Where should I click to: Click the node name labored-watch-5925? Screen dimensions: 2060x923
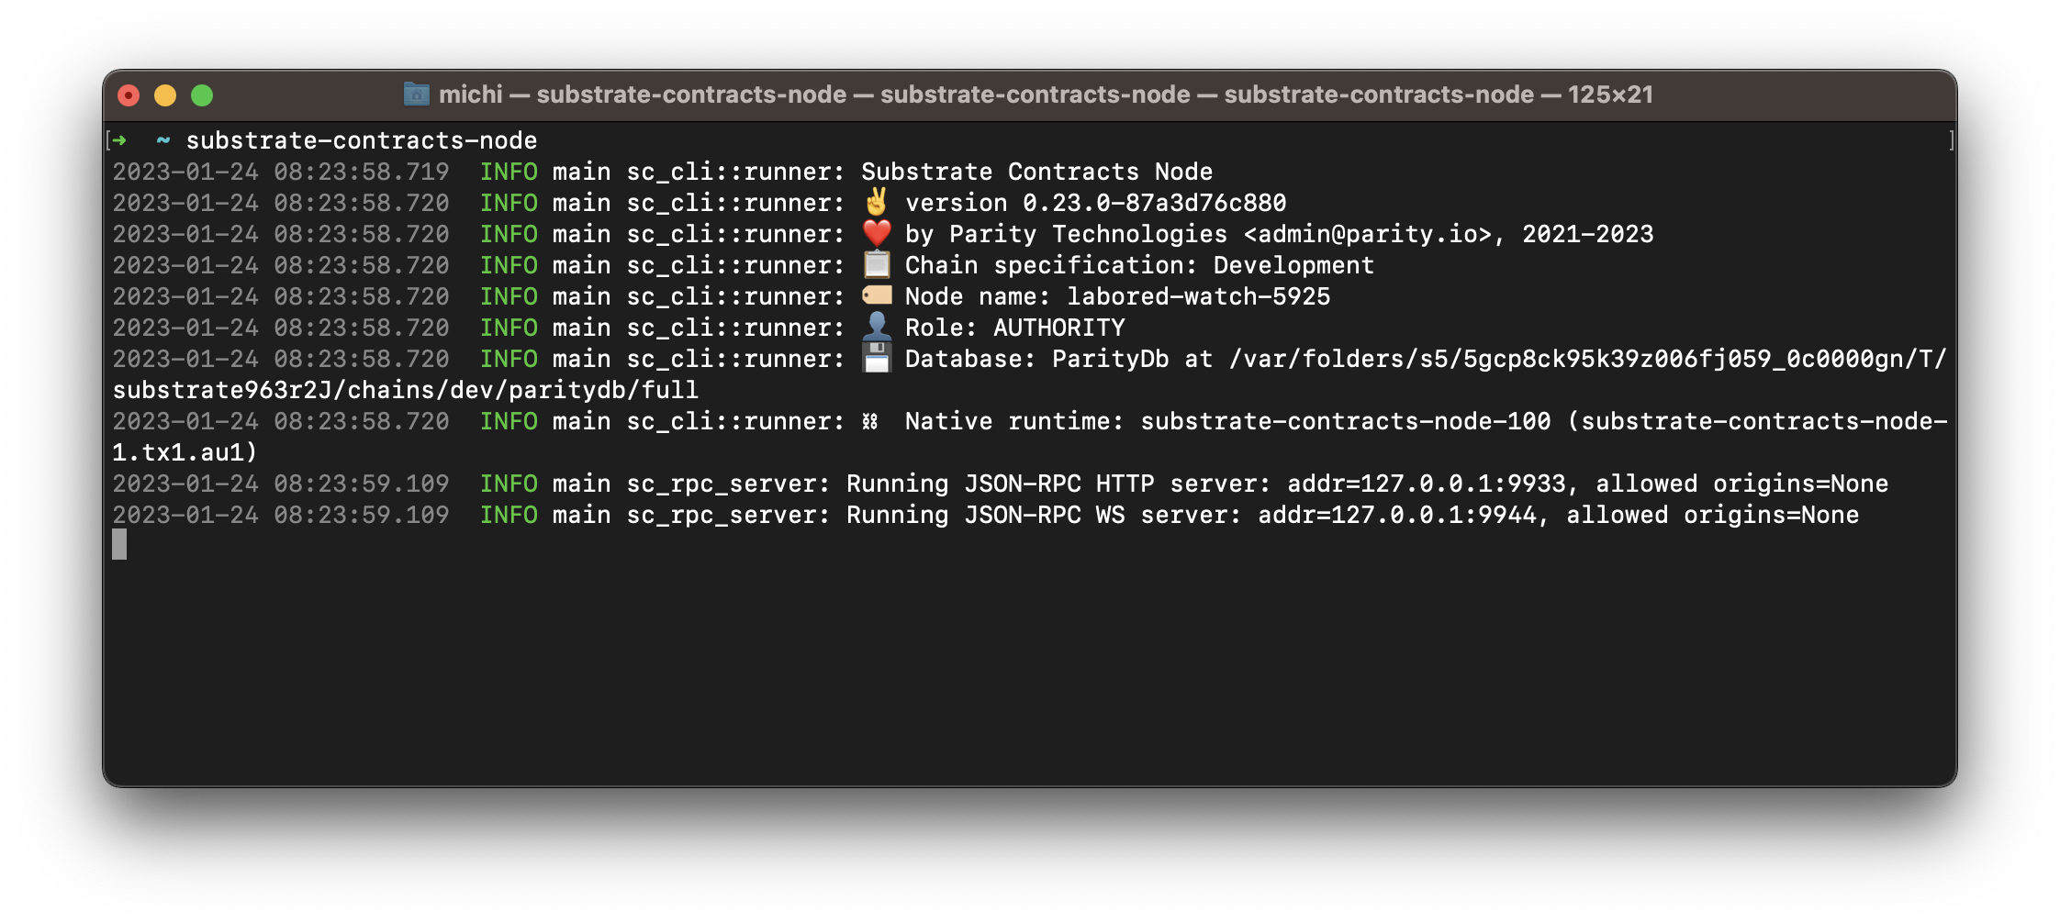point(1198,296)
